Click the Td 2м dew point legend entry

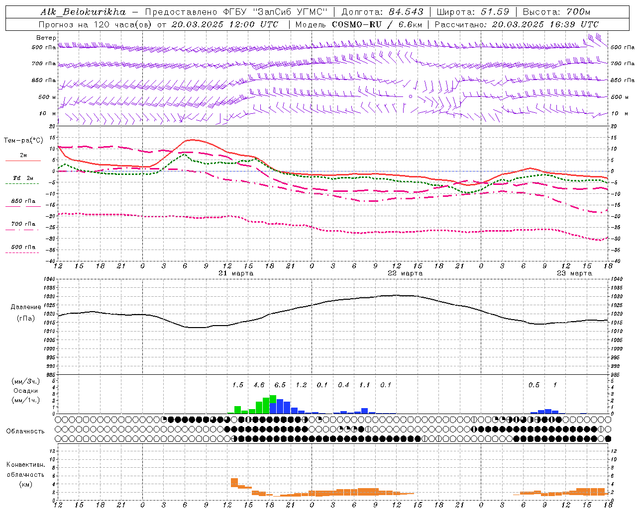click(x=23, y=178)
